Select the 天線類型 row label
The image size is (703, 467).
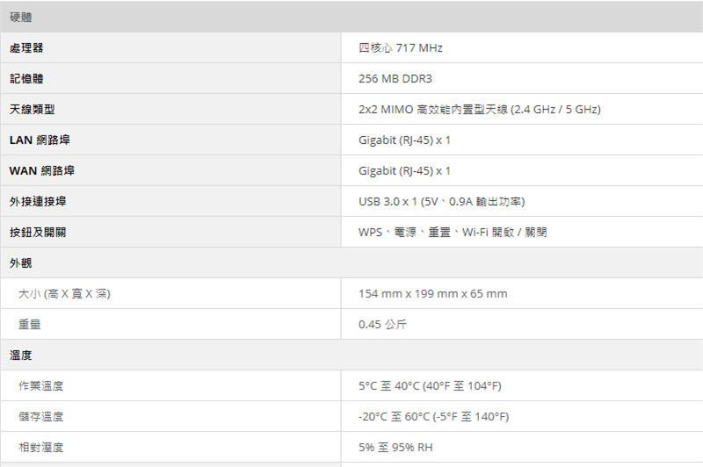point(33,109)
